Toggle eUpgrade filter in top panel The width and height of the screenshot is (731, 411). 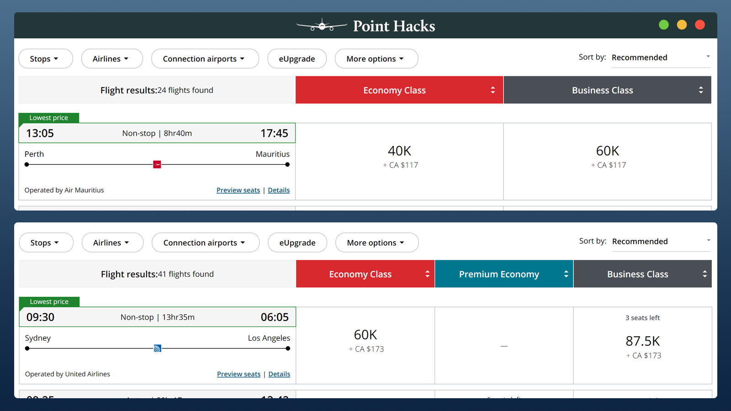(x=297, y=58)
